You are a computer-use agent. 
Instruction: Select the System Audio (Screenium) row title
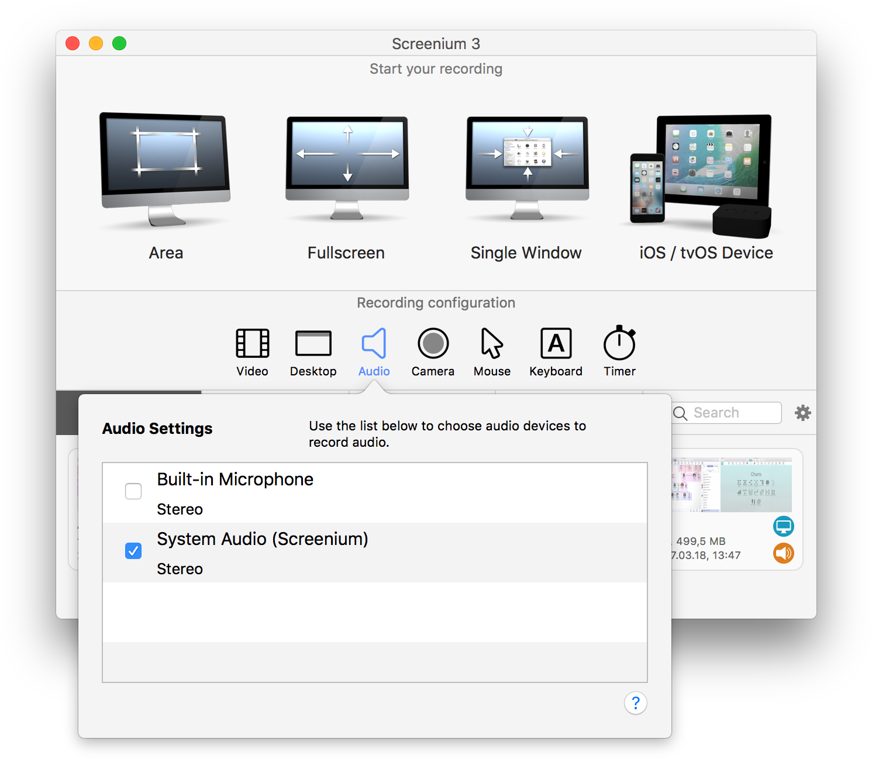263,539
